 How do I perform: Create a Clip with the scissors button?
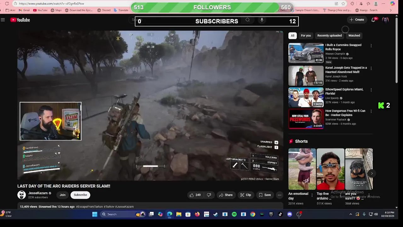[x=246, y=195]
